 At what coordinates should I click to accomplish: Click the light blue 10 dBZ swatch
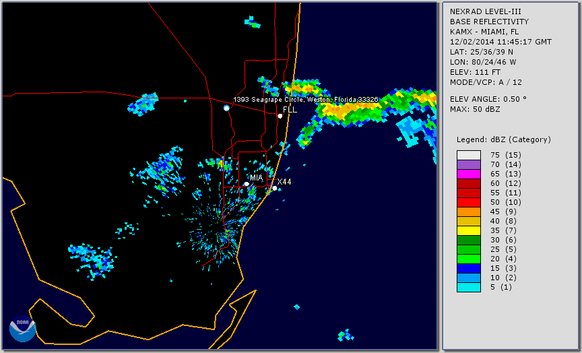[469, 278]
